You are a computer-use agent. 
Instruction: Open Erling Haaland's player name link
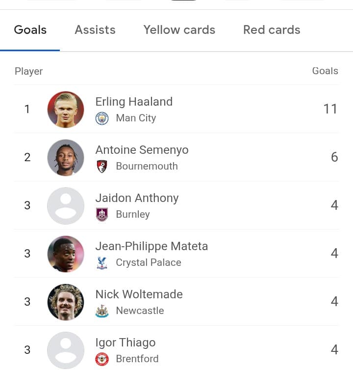click(134, 102)
